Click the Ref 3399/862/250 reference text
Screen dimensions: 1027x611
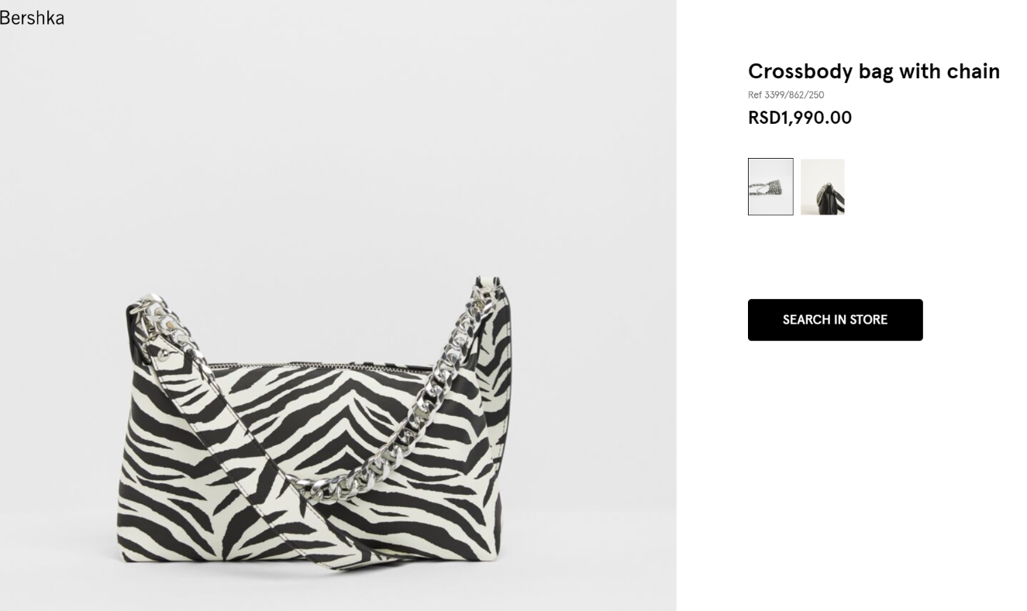click(x=786, y=95)
